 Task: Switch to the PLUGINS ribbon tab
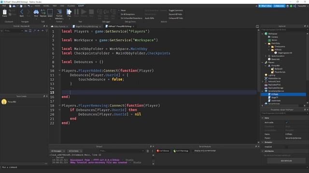point(71,6)
